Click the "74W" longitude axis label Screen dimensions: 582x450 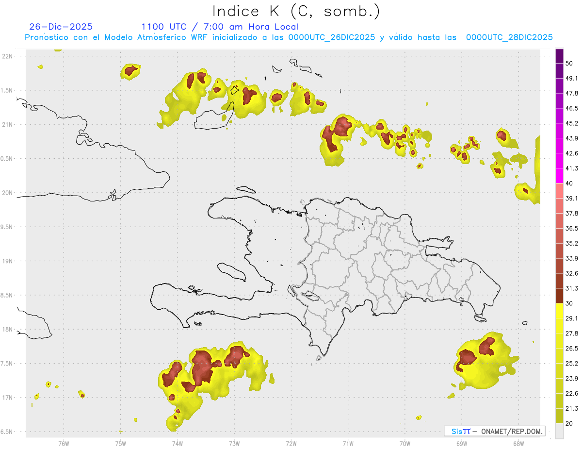coord(177,443)
